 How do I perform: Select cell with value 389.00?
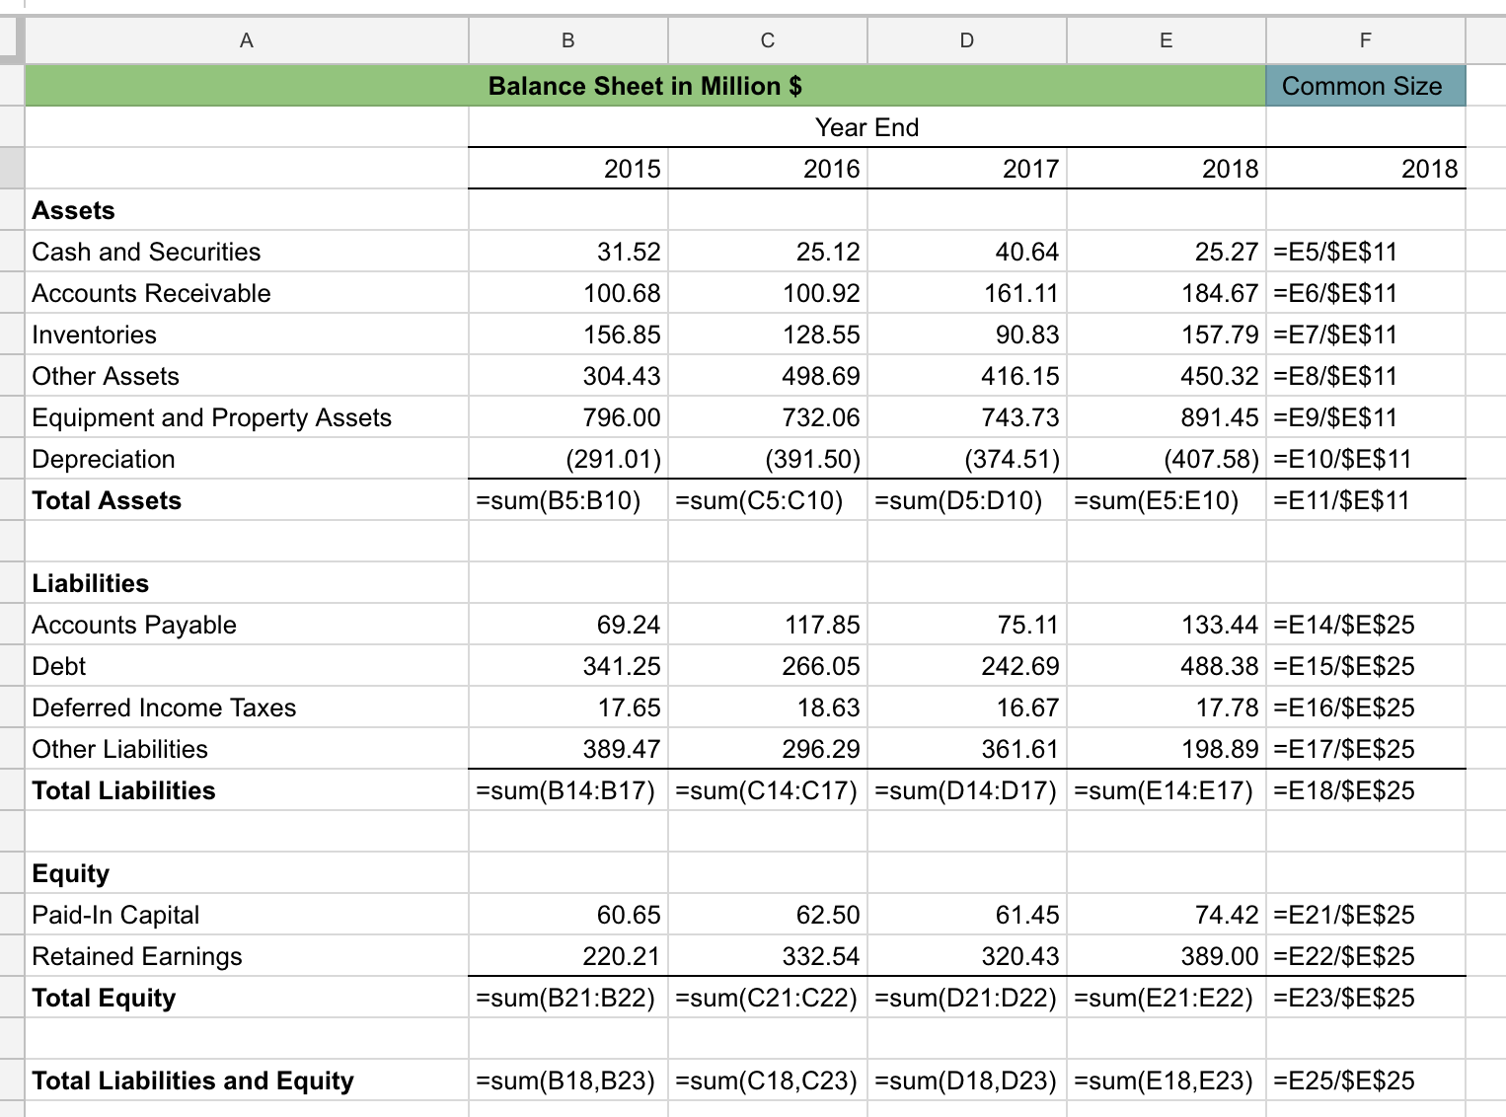point(1167,956)
